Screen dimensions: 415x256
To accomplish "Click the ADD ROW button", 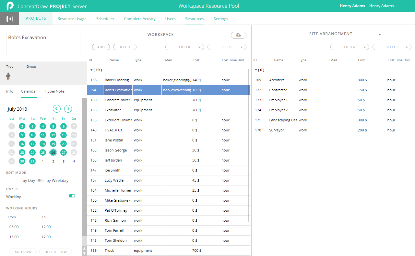I will [x=23, y=252].
